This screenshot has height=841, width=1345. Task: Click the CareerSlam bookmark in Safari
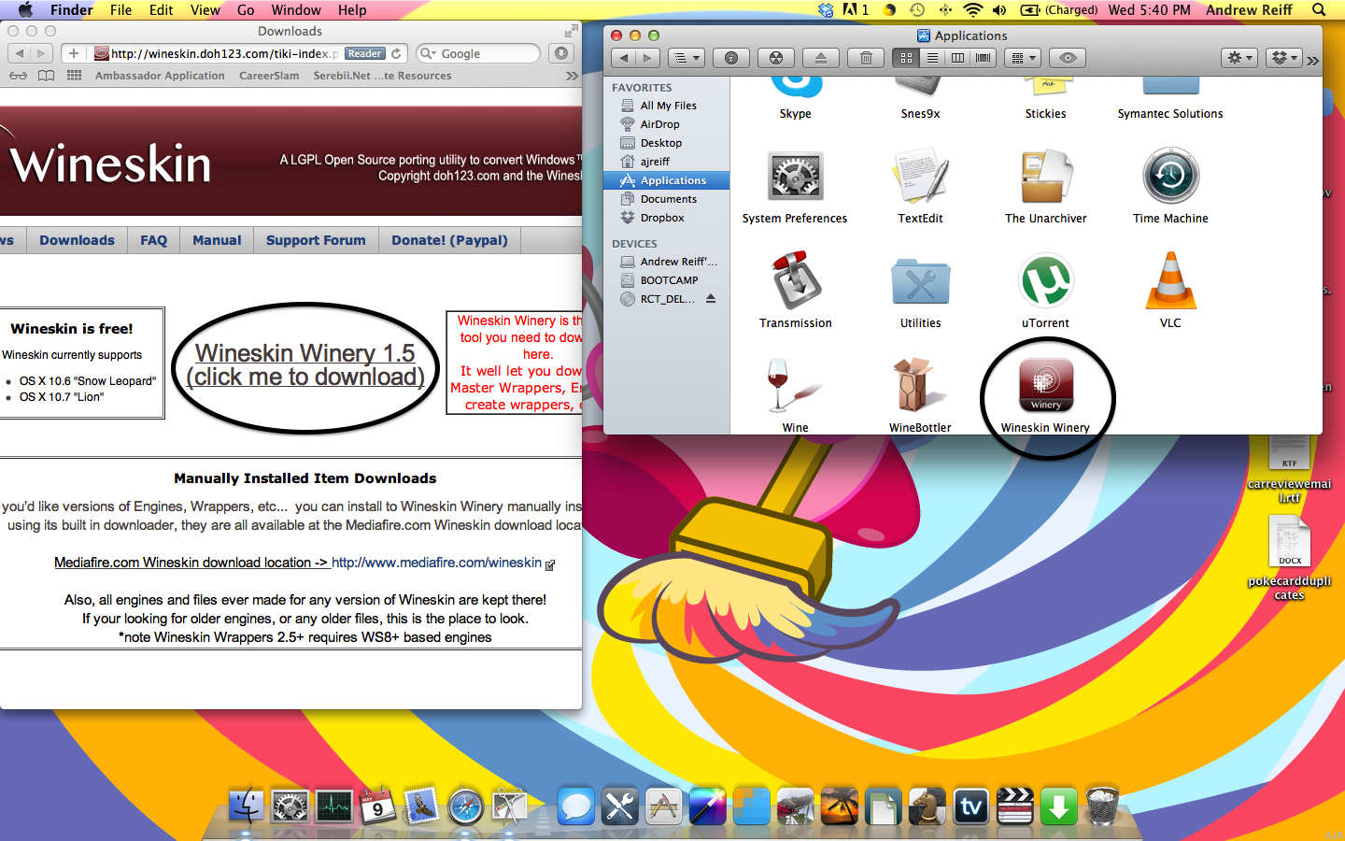[x=269, y=76]
